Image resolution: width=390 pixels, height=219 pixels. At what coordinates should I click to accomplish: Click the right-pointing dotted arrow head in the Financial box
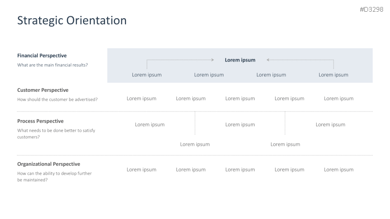(x=212, y=60)
